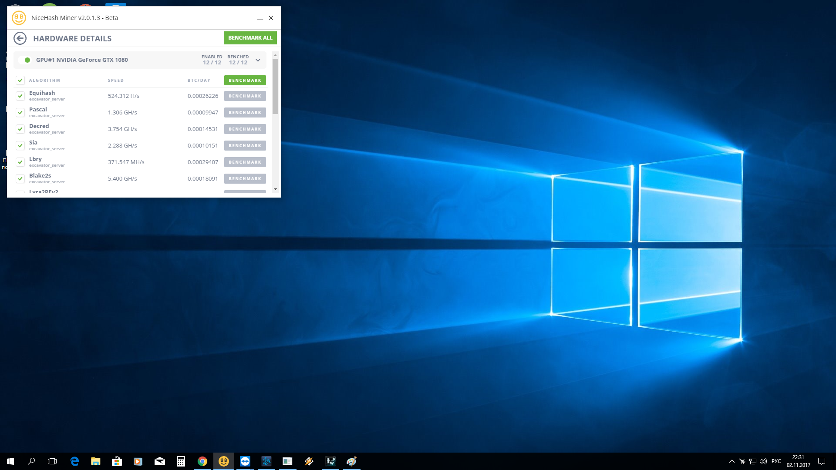Toggle the GPU#1 GTX 1080 enable switch
The image size is (836, 470).
click(x=25, y=60)
